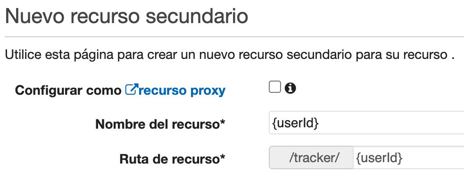Focus the Nombre del recurso input field
Viewport: 464px width, 181px height.
(366, 123)
